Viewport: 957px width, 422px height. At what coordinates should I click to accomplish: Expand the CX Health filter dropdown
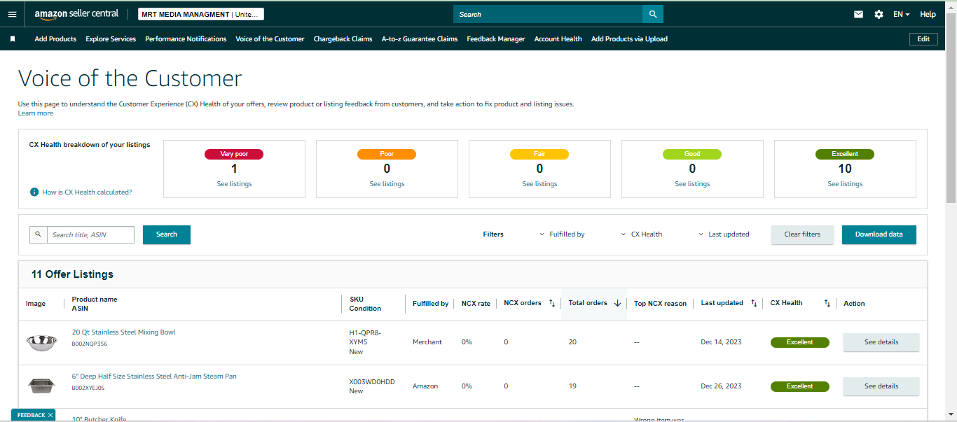tap(642, 234)
